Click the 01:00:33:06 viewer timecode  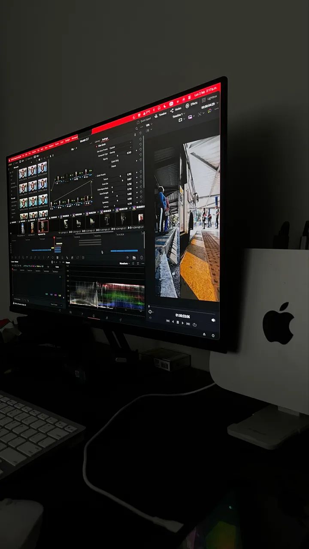click(183, 316)
